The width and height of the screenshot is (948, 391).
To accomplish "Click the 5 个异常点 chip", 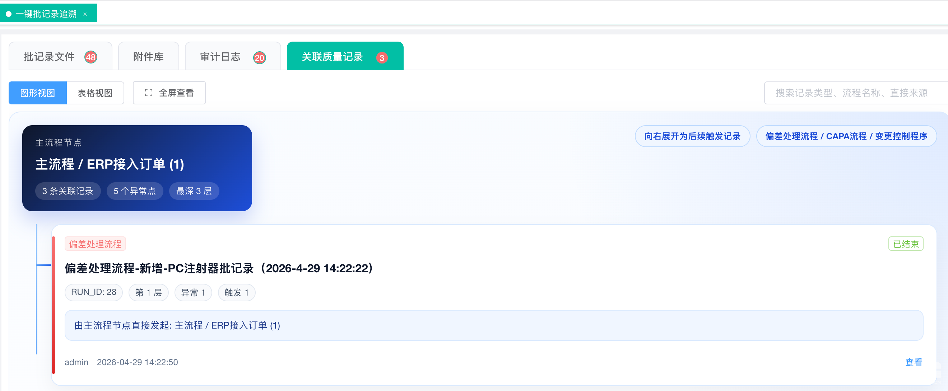I will [134, 191].
